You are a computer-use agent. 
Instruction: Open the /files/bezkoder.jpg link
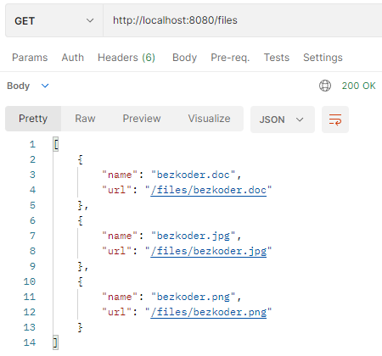pos(209,251)
